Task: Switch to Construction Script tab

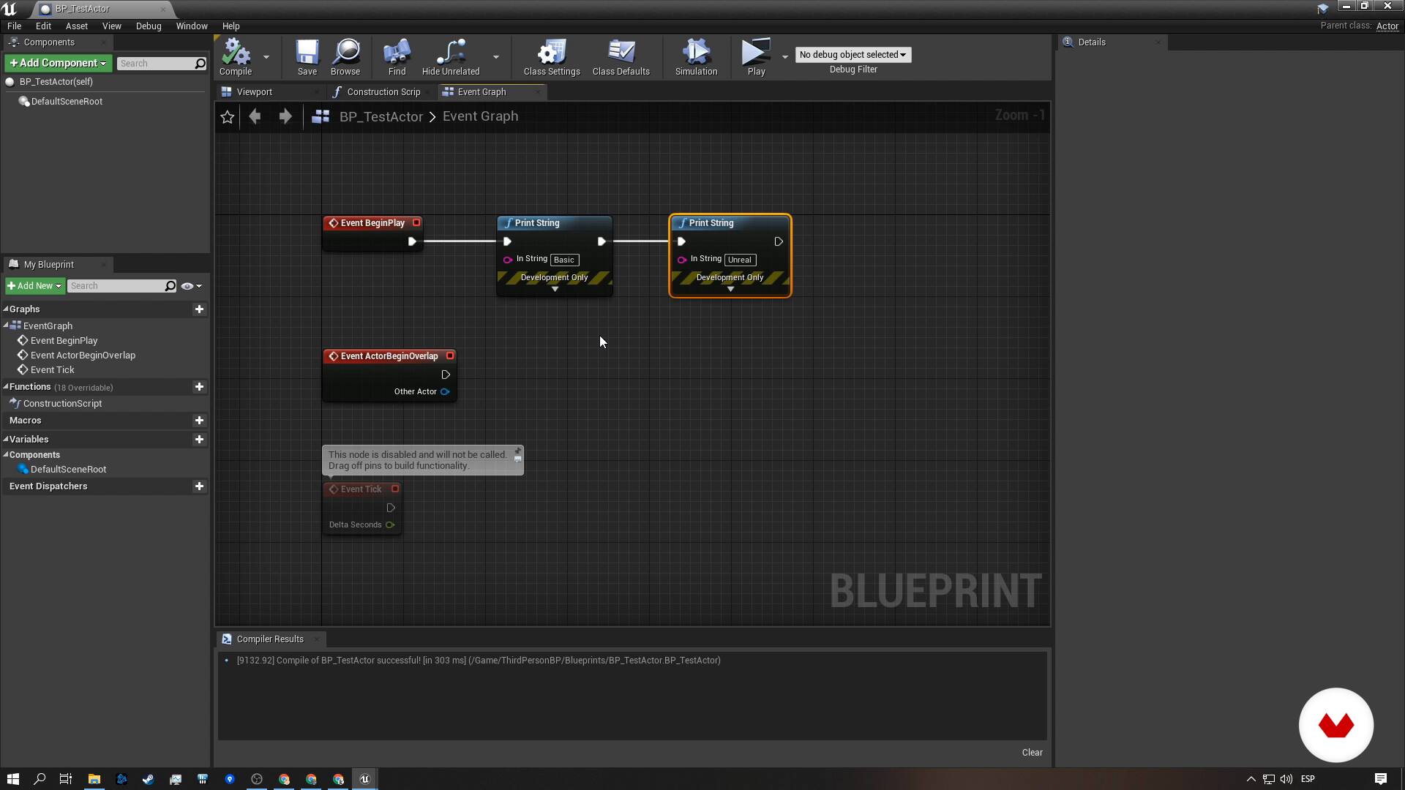Action: (383, 92)
